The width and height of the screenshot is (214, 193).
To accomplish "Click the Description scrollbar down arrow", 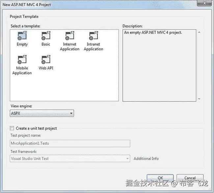I will 199,99.
